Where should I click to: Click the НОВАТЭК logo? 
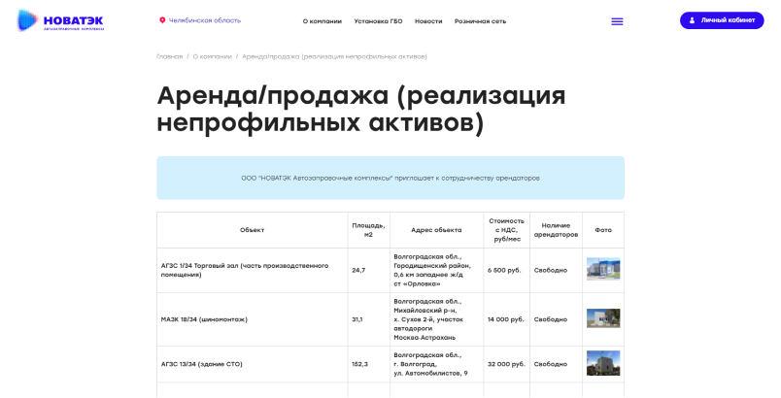[60, 20]
